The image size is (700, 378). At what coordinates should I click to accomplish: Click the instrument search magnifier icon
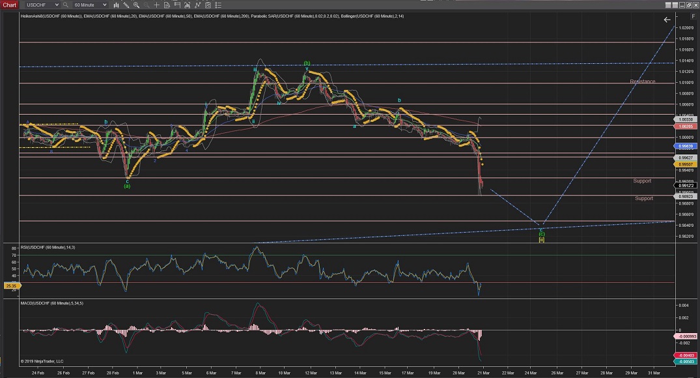tap(65, 5)
